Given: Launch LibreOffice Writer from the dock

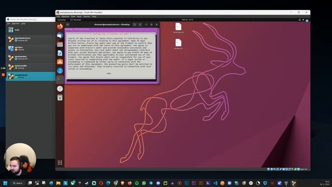Looking at the screenshot, I should pos(60,53).
